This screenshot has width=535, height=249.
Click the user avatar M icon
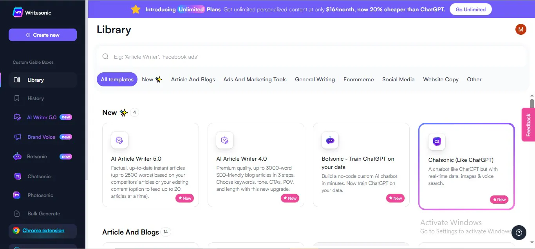pos(521,29)
